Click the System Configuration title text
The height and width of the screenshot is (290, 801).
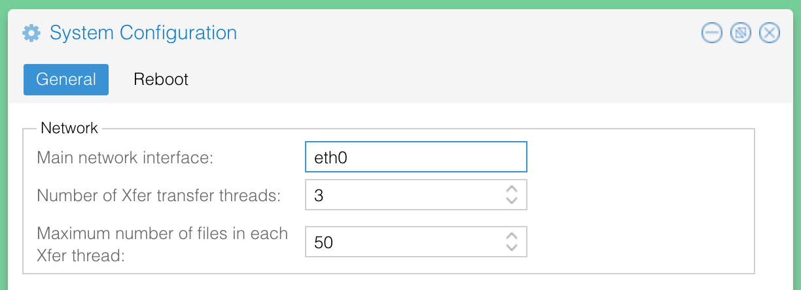point(143,33)
